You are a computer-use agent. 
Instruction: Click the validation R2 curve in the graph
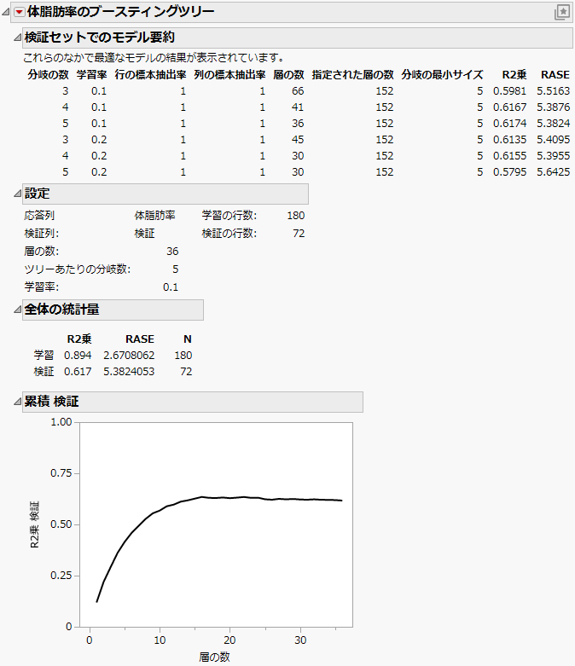(221, 497)
